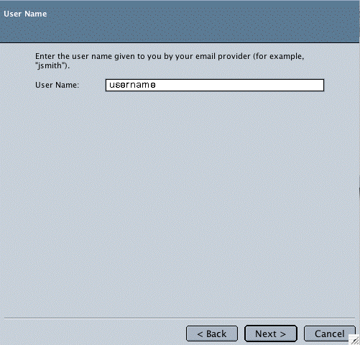Click the 'User Name' header title
The width and height of the screenshot is (360, 345).
[25, 14]
